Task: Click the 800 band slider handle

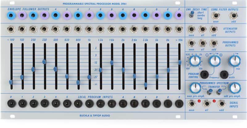Action: click(x=78, y=82)
